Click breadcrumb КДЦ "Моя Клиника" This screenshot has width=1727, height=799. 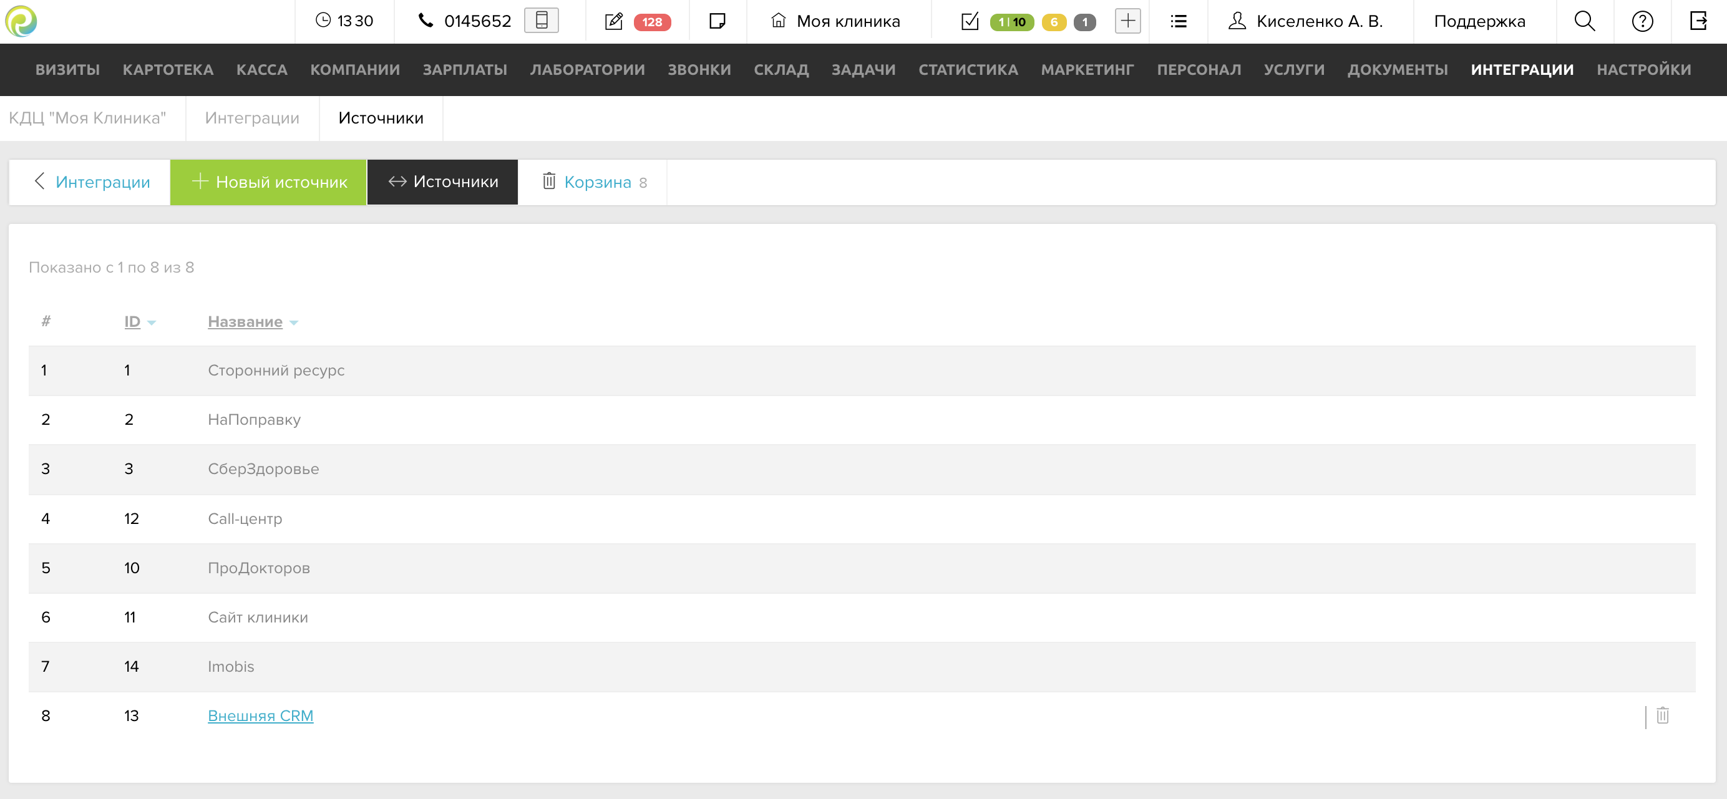87,118
